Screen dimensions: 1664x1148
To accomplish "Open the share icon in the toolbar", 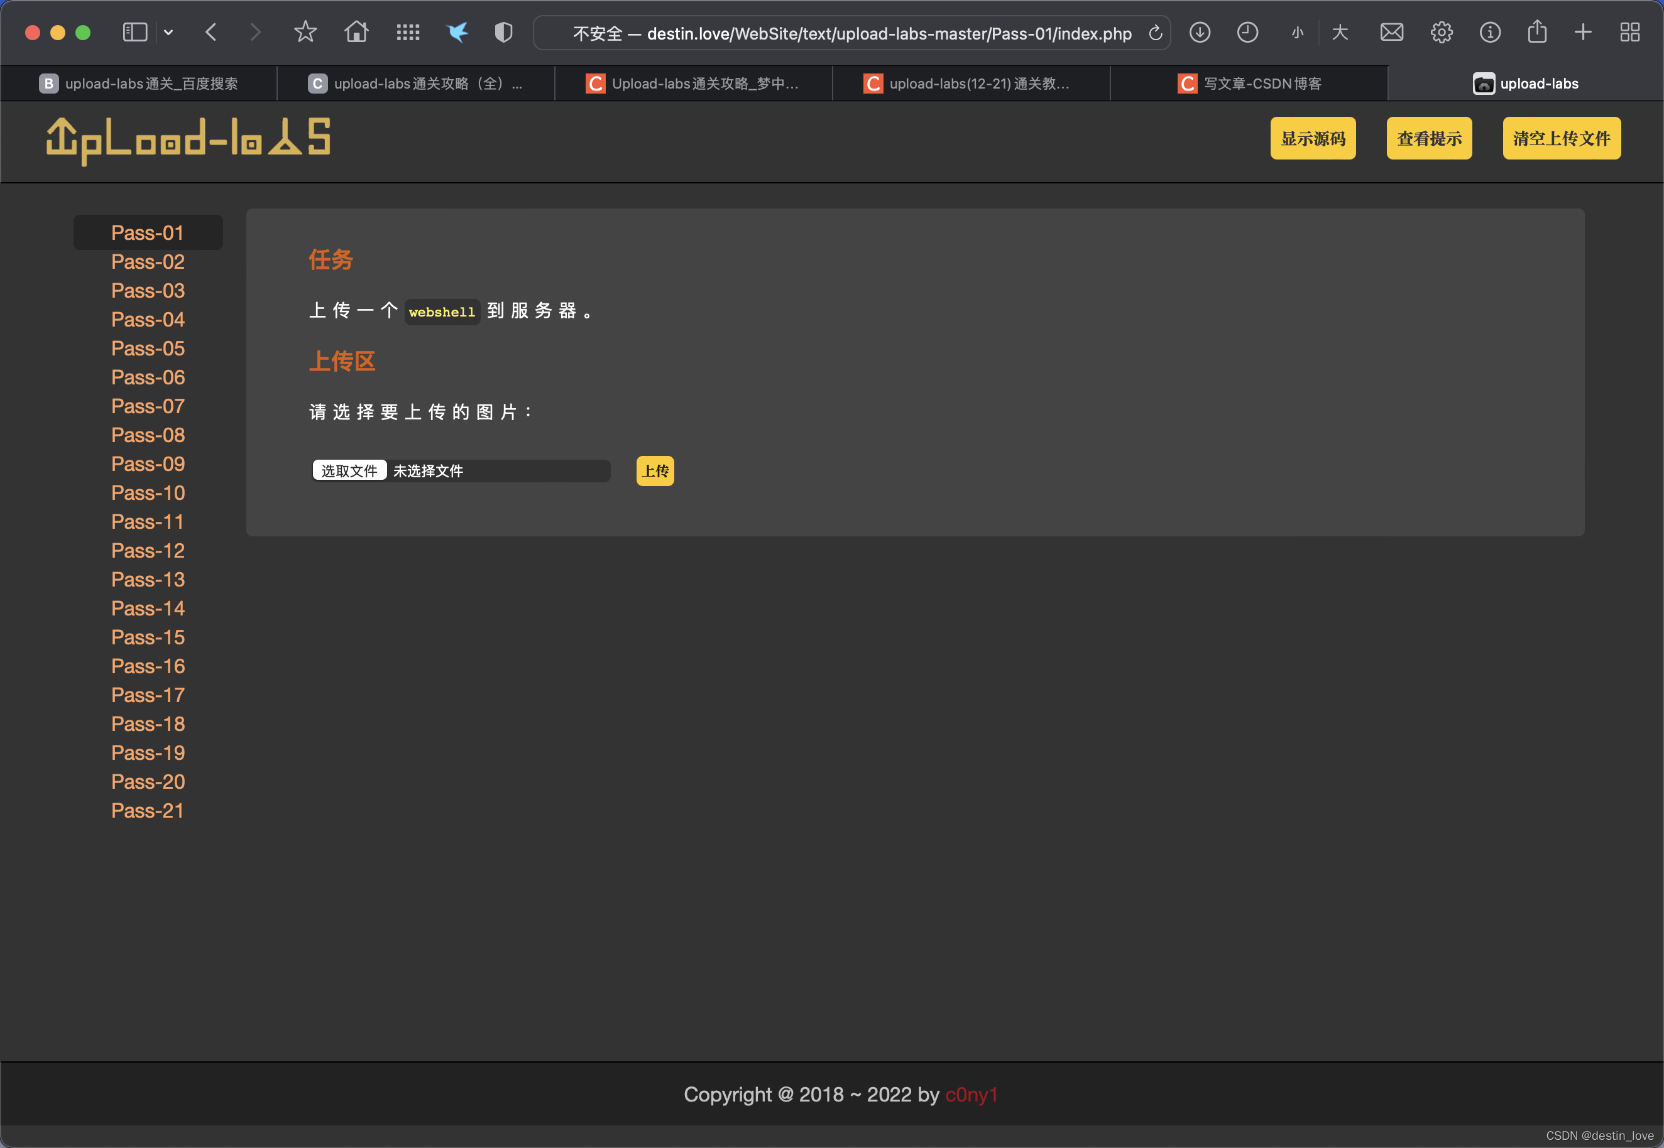I will coord(1537,31).
